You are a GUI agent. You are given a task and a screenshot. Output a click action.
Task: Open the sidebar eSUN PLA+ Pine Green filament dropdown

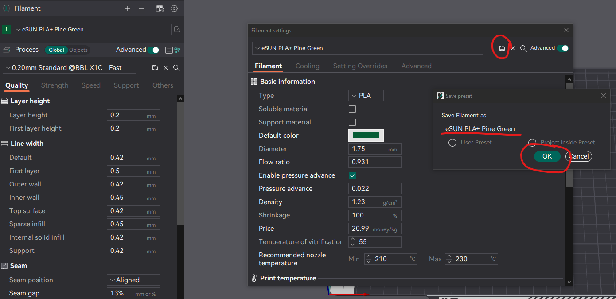coord(92,30)
